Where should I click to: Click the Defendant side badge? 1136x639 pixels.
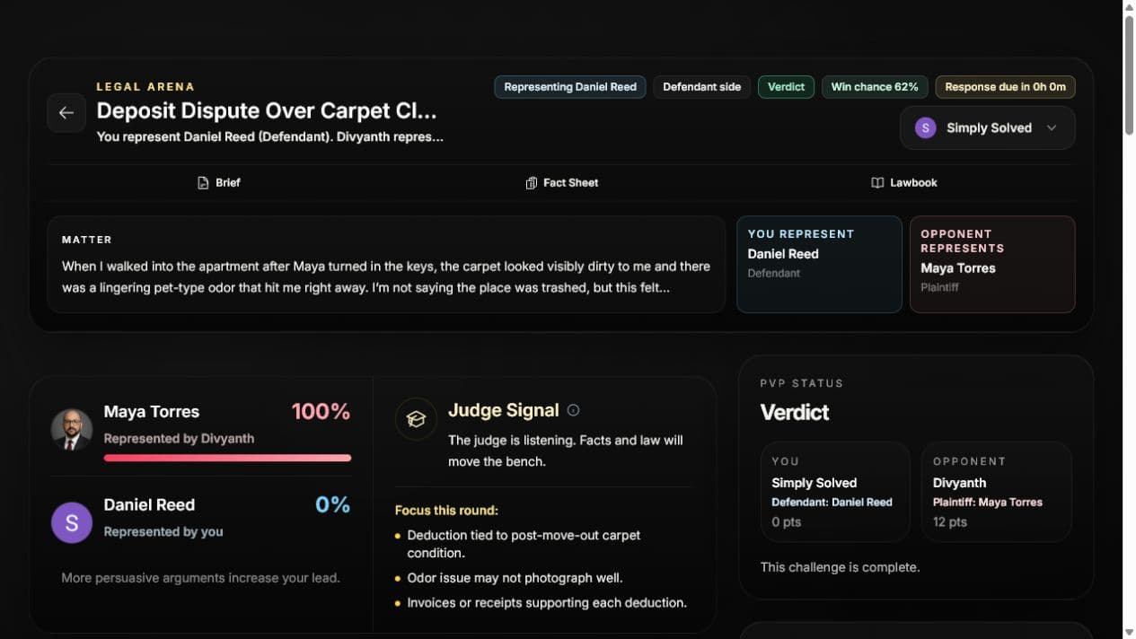(x=702, y=87)
